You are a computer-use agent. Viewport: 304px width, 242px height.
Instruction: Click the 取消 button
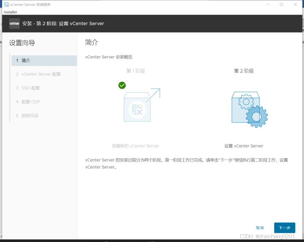(260, 228)
